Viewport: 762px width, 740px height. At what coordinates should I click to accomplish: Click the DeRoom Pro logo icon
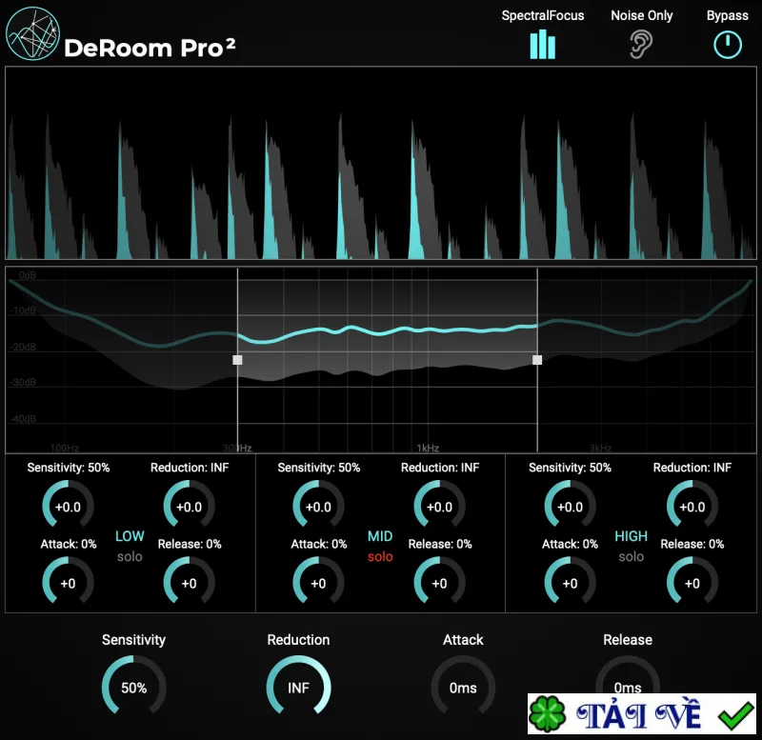(x=32, y=34)
